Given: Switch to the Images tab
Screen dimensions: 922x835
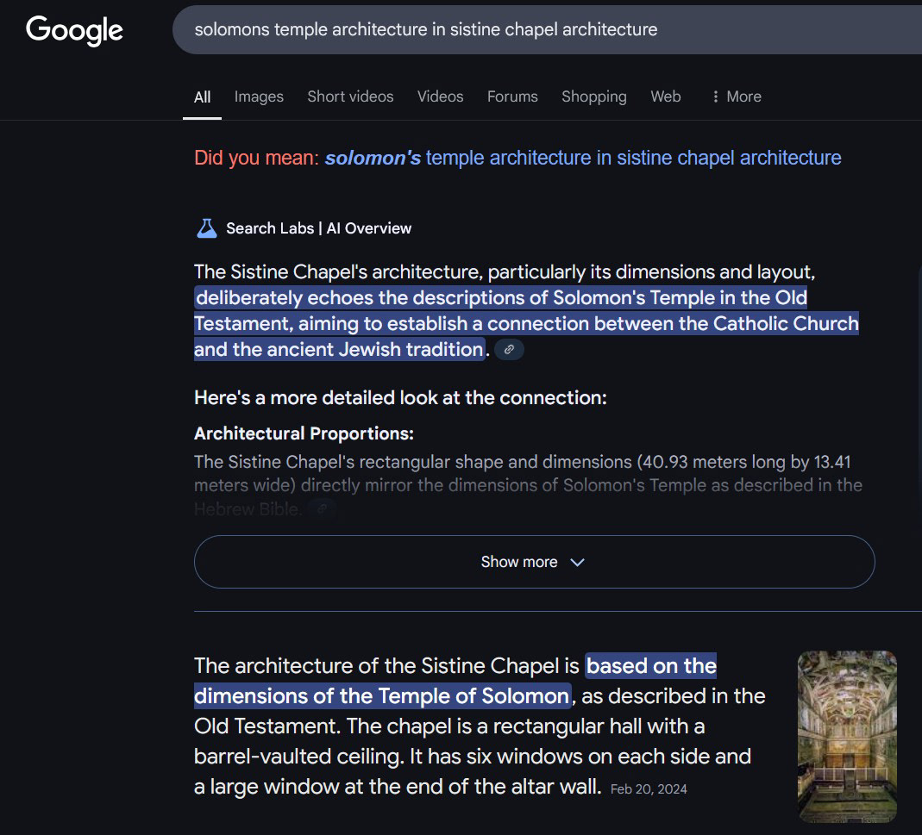Looking at the screenshot, I should coord(259,97).
